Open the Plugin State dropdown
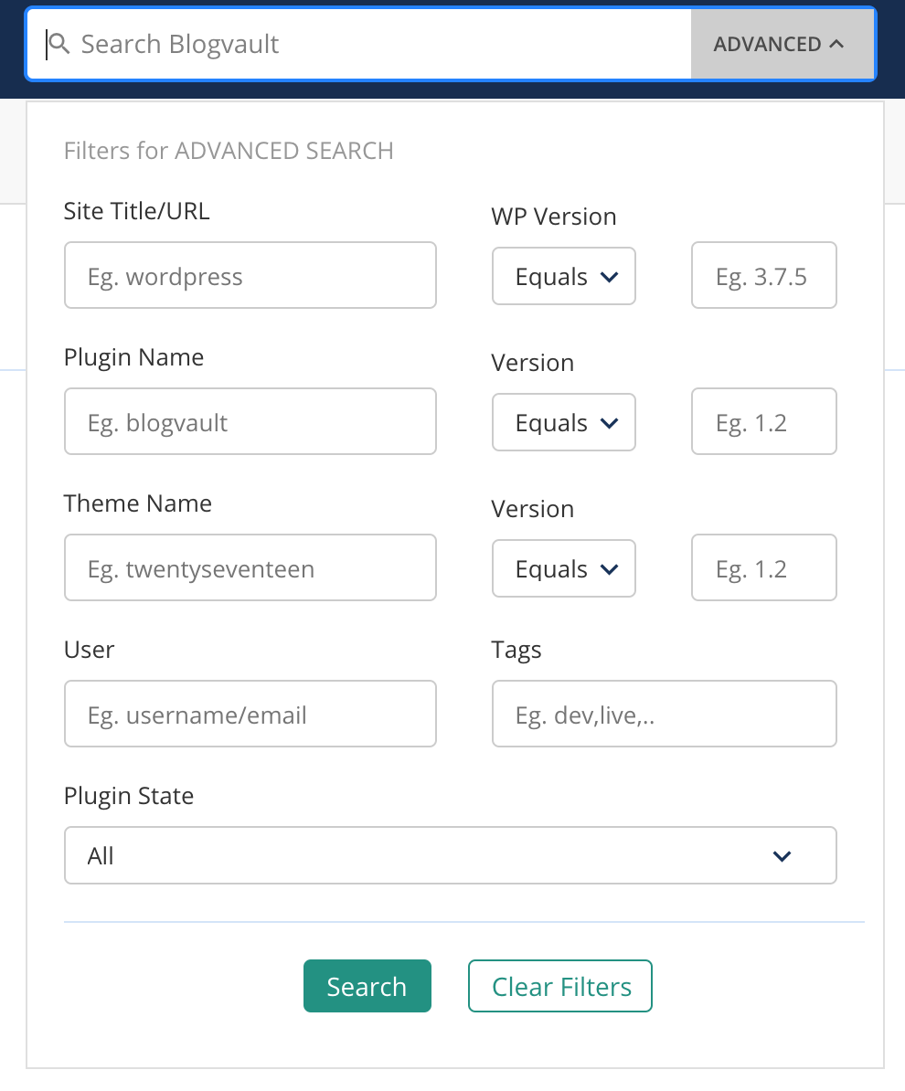This screenshot has width=905, height=1091. [x=451, y=855]
